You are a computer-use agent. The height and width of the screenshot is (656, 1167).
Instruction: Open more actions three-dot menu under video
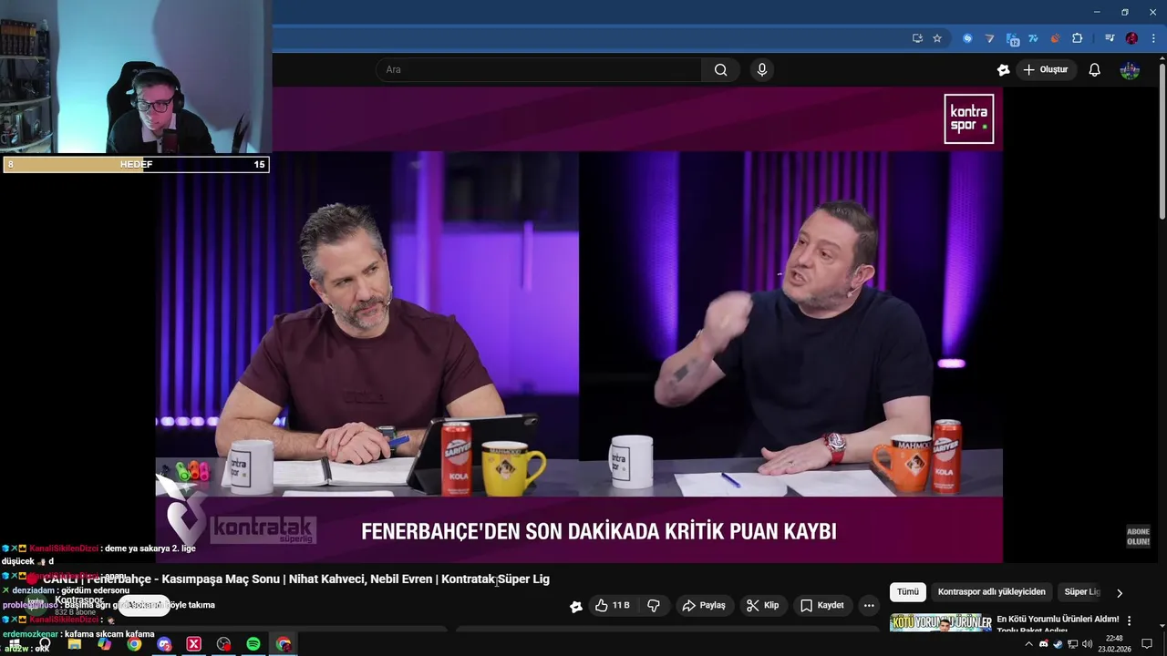[x=869, y=605]
